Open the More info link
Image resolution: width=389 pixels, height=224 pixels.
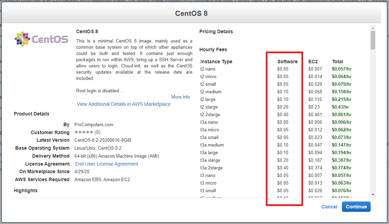pos(181,97)
